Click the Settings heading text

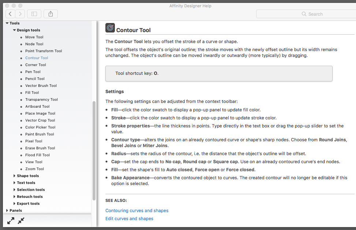pos(115,92)
